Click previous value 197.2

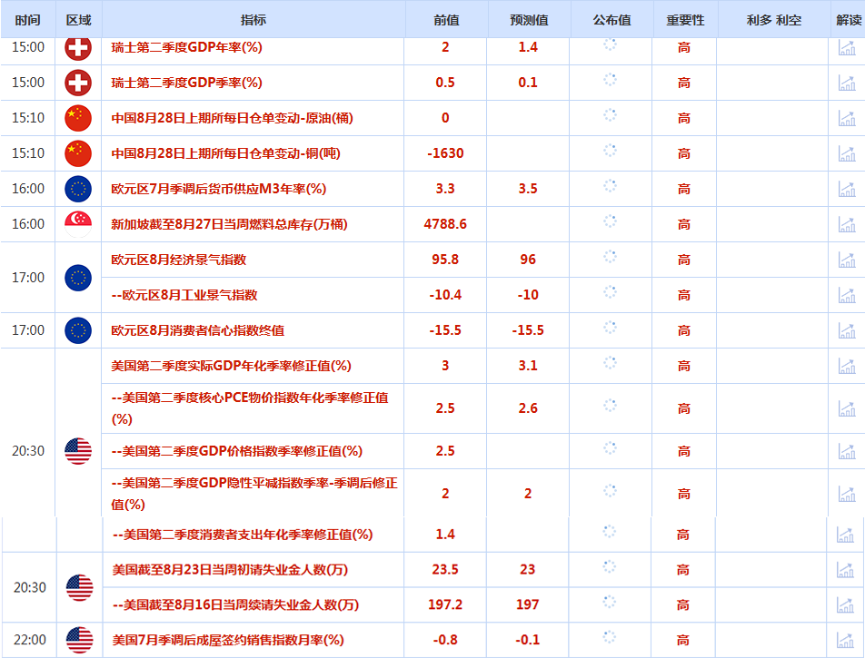[445, 604]
